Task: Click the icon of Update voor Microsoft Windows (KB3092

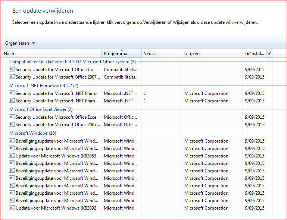Action: click(x=12, y=208)
